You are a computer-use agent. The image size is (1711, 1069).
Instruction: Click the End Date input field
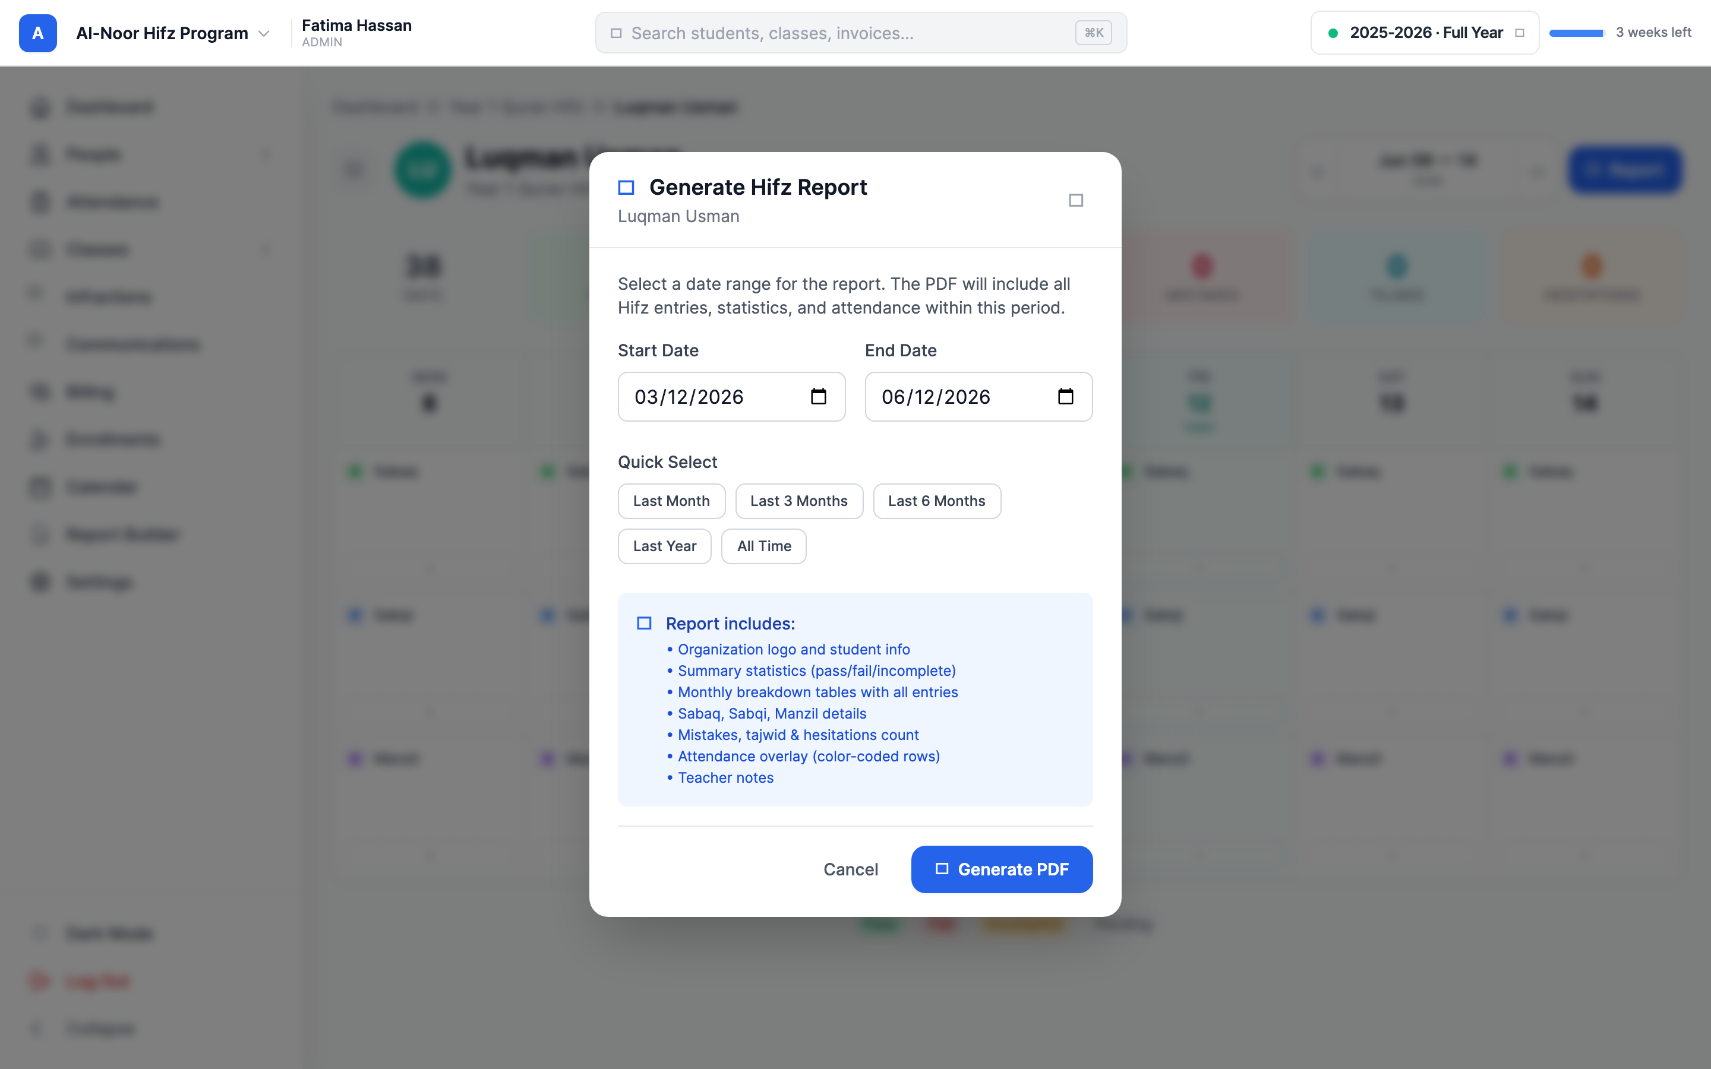click(978, 397)
